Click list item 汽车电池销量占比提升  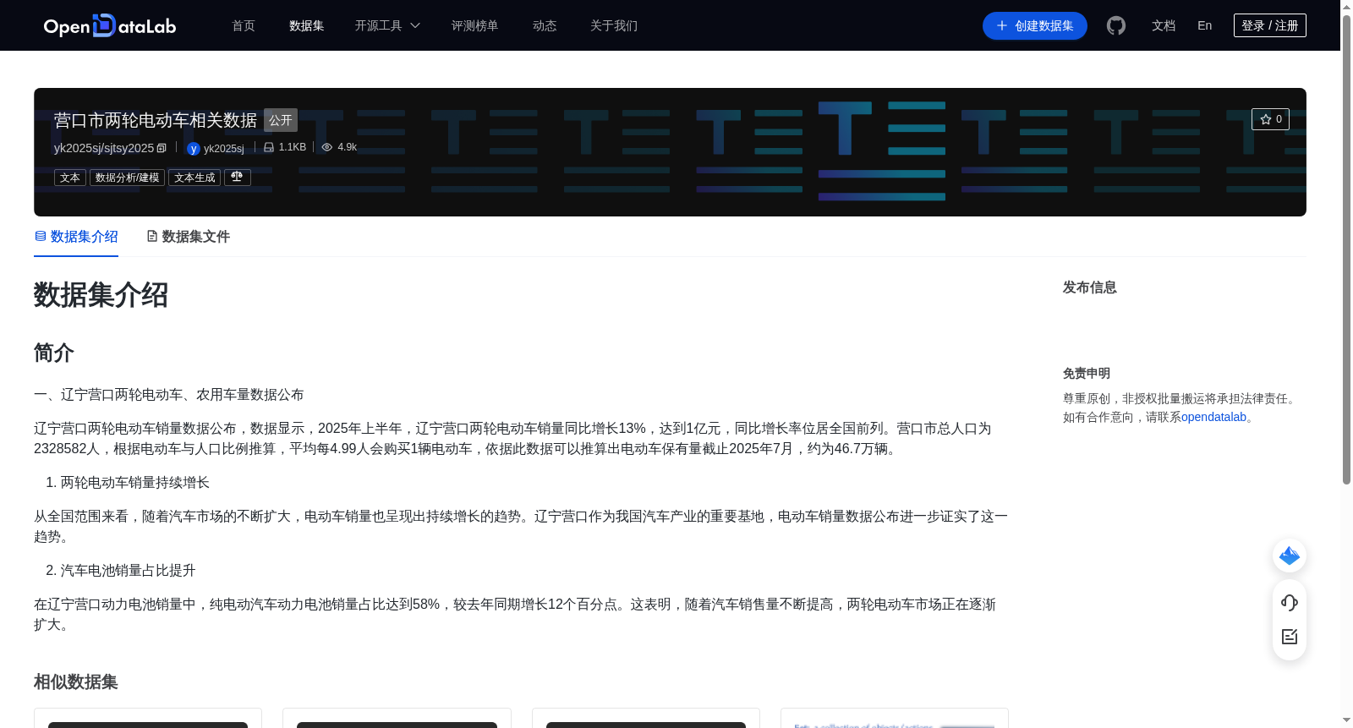coord(129,570)
